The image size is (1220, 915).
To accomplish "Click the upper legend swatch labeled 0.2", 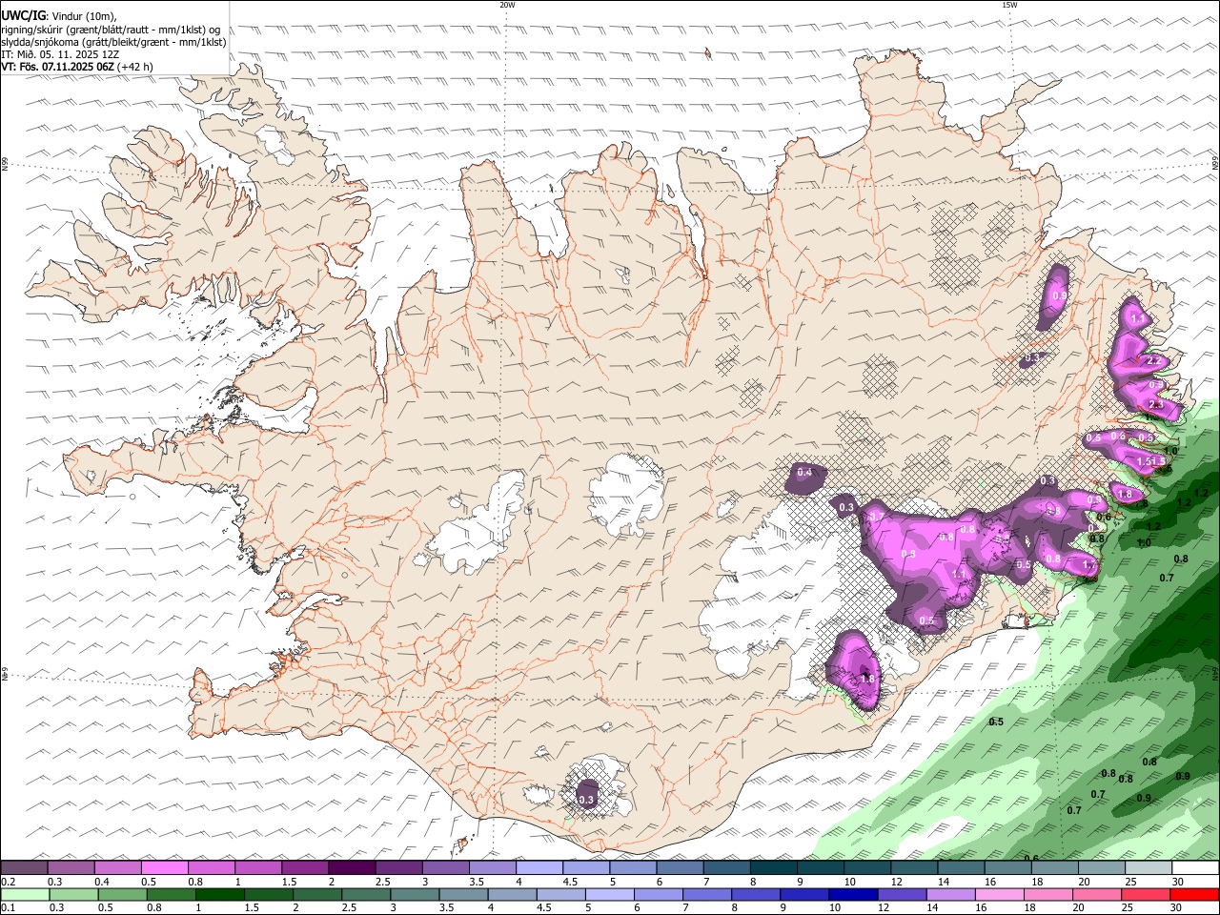I will pos(25,867).
